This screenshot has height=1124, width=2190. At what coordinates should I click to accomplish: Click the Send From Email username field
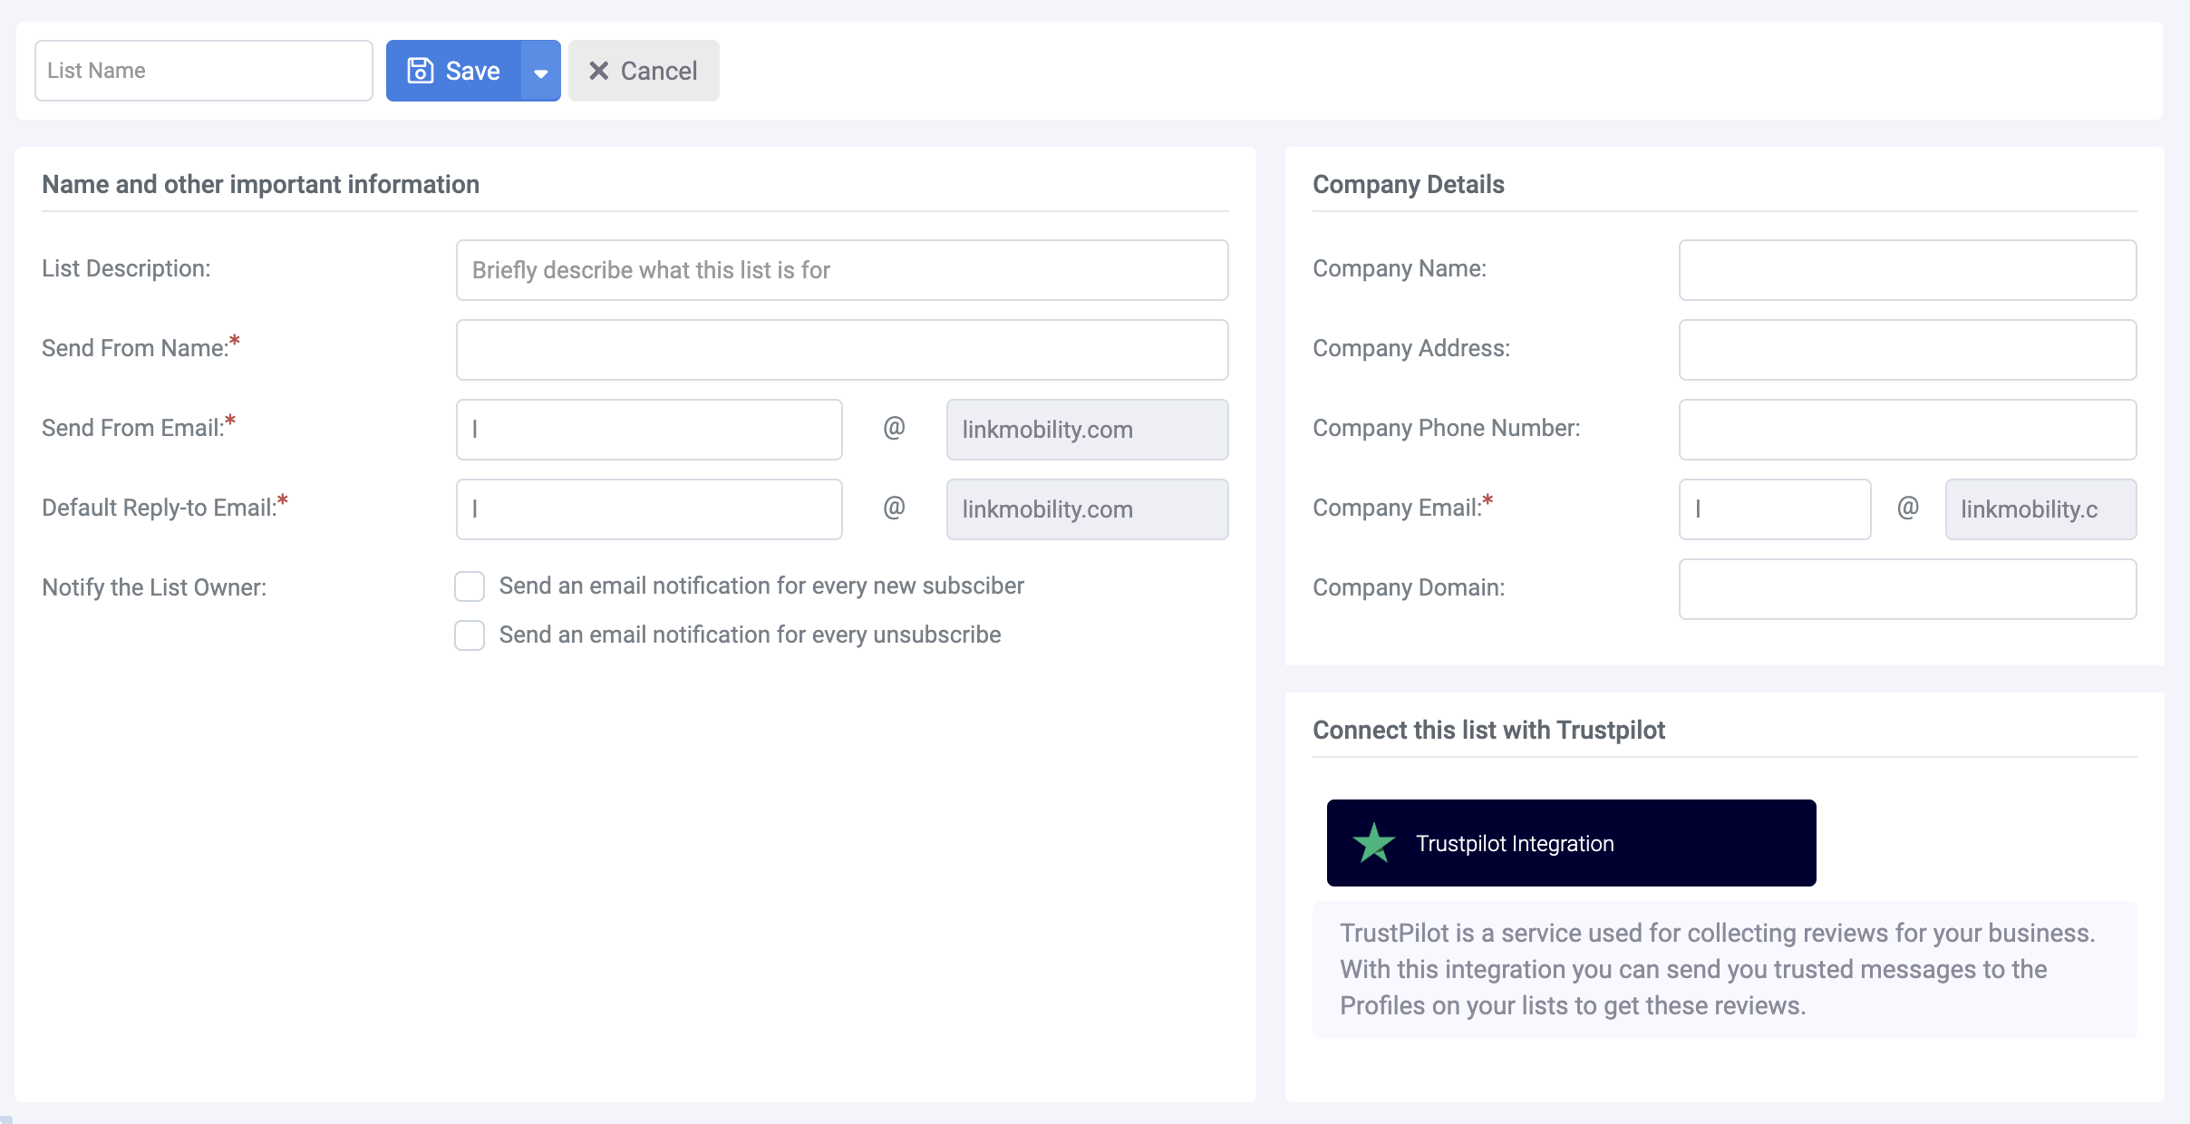coord(649,430)
